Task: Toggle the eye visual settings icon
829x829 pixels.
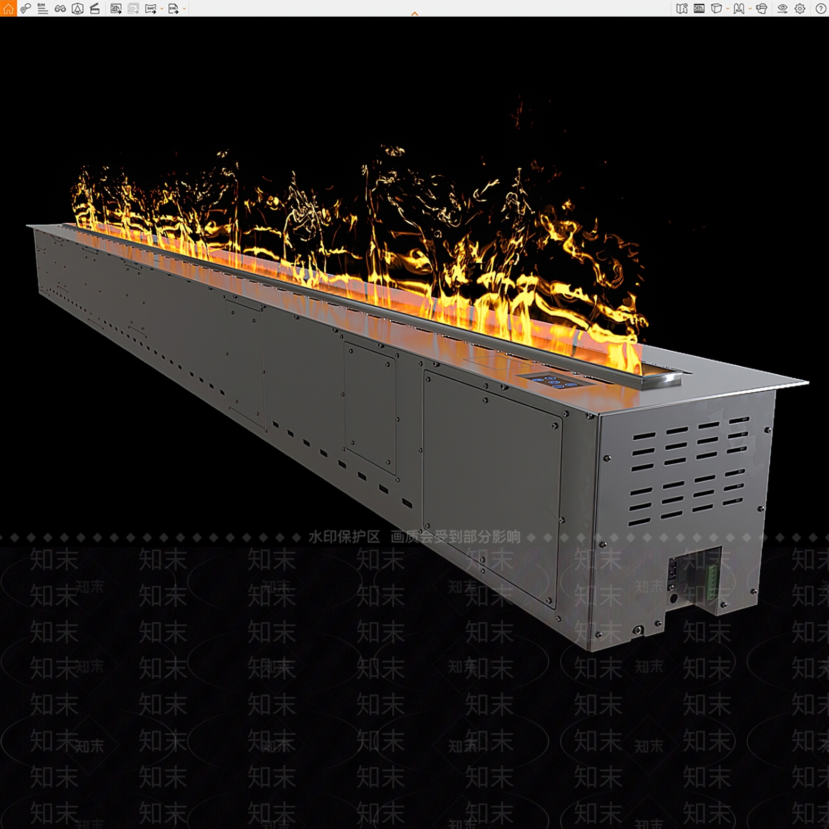Action: [782, 8]
